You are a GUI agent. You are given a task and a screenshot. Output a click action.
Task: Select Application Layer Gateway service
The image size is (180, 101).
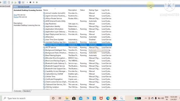pos(77,32)
